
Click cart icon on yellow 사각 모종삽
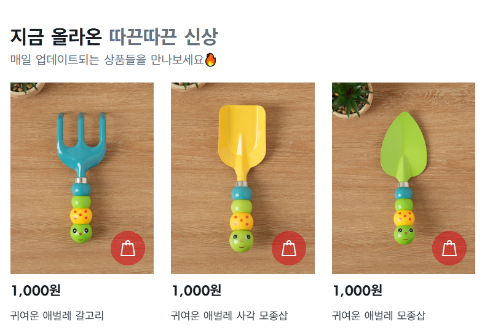click(289, 248)
